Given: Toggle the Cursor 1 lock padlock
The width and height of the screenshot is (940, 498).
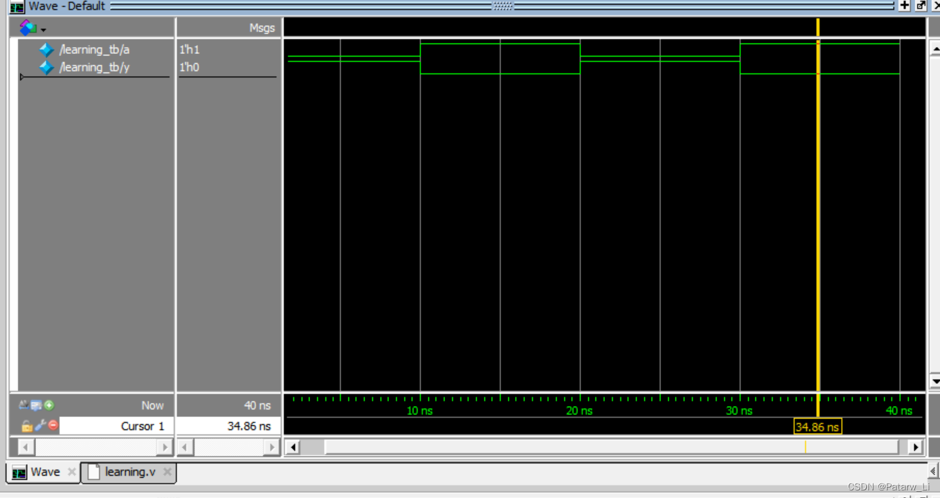Looking at the screenshot, I should 26,425.
